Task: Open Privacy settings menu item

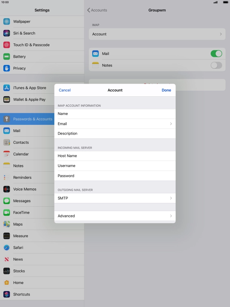Action: coord(19,68)
